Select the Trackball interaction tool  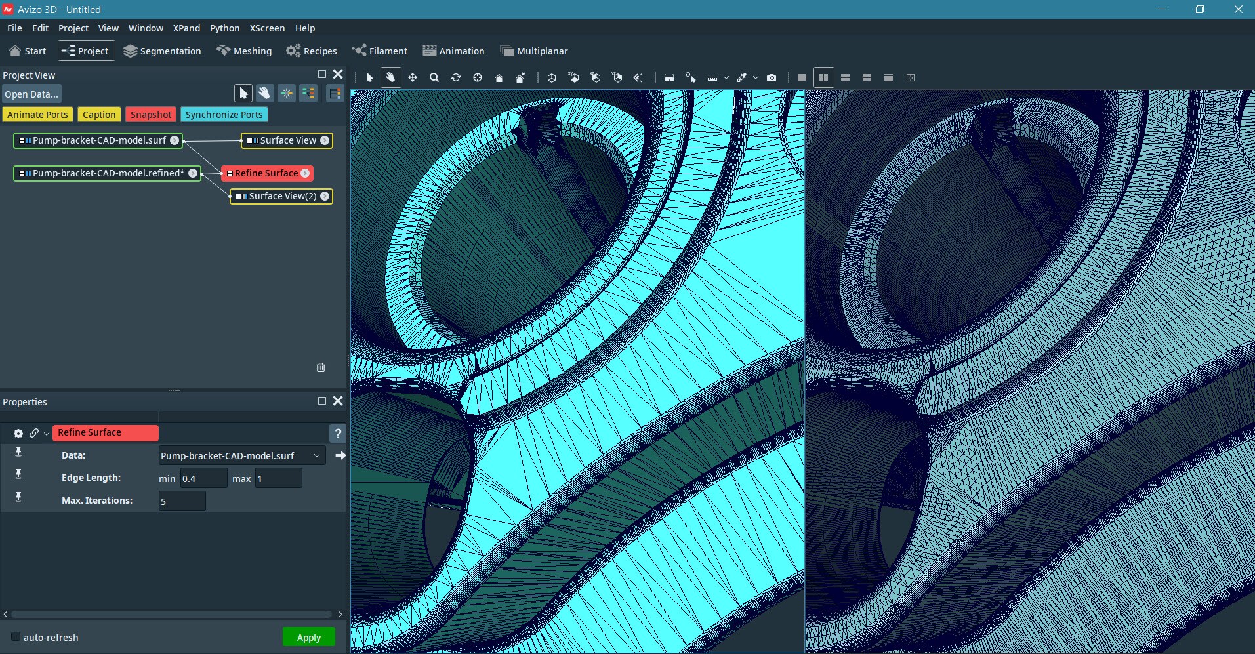390,77
